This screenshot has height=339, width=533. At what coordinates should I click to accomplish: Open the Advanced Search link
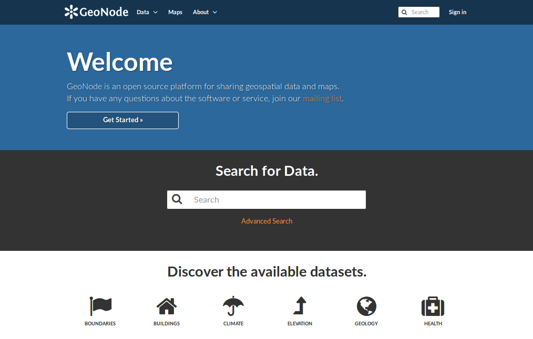tap(267, 221)
